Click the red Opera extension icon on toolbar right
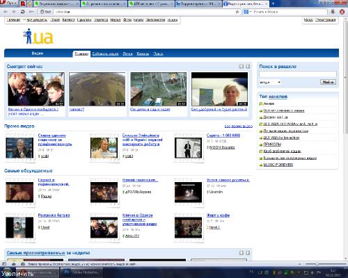 pyautogui.click(x=342, y=12)
